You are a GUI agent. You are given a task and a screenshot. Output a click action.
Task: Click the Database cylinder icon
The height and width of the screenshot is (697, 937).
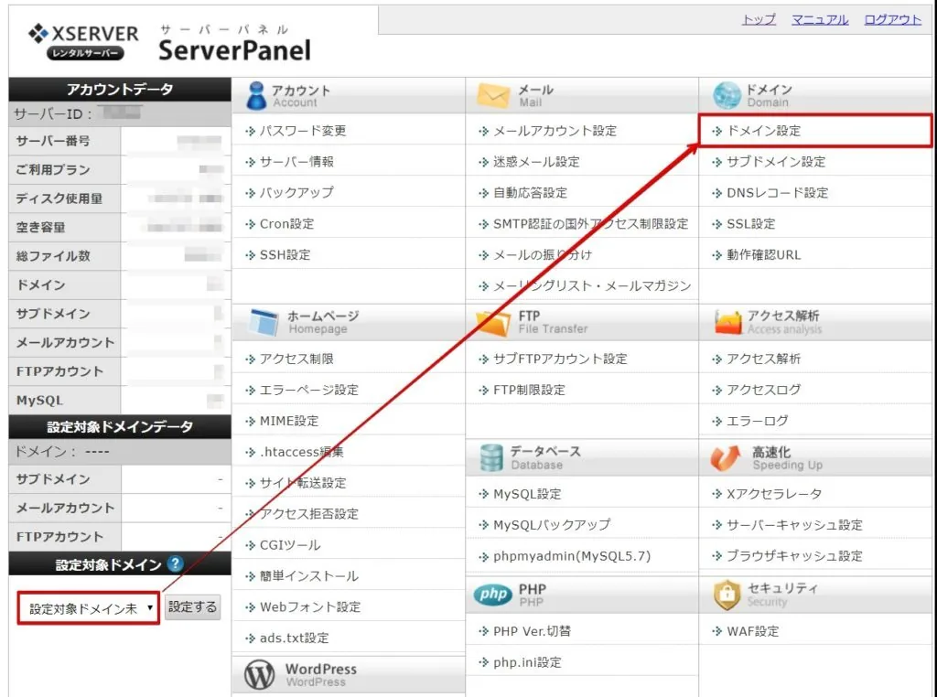pyautogui.click(x=491, y=457)
